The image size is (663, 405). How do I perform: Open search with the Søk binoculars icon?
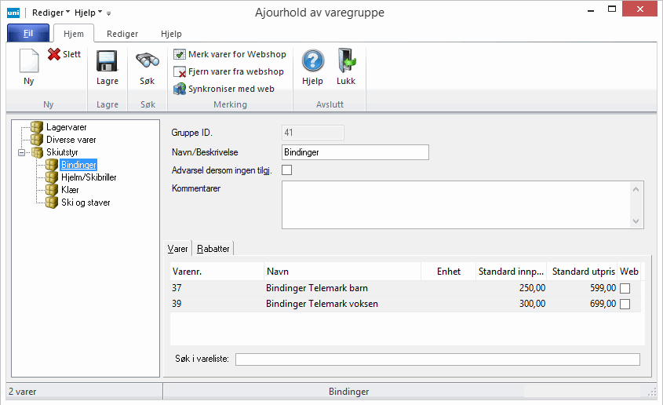(x=148, y=62)
